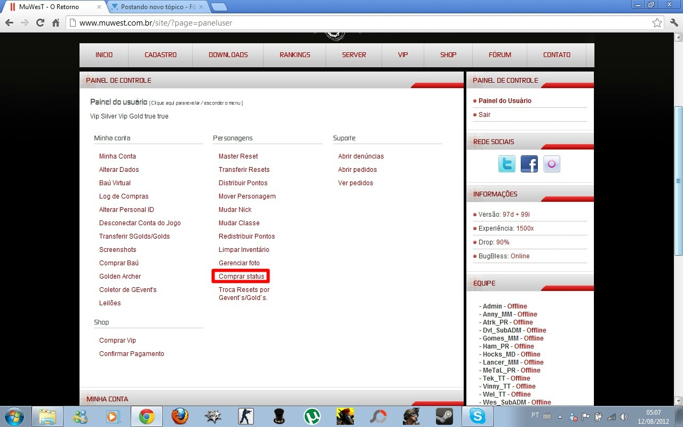Open VIP menu item
Viewport: 683px width, 427px height.
[403, 55]
